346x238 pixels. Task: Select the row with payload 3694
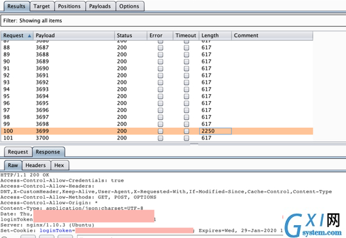157,97
